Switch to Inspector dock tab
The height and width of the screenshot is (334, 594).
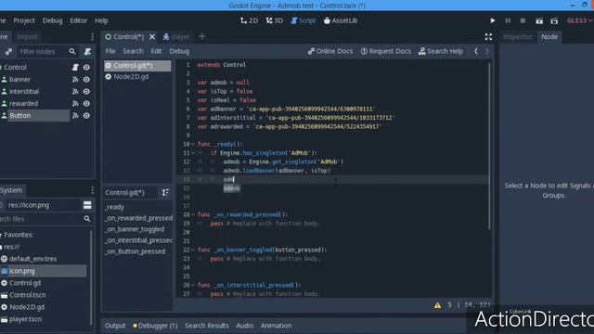[518, 37]
